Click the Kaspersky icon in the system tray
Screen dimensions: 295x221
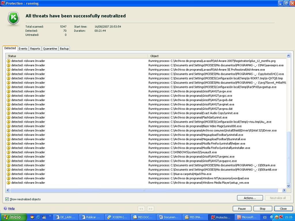[x=281, y=217]
